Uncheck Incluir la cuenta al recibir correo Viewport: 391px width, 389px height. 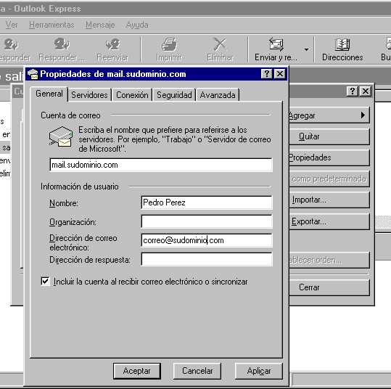click(x=45, y=281)
